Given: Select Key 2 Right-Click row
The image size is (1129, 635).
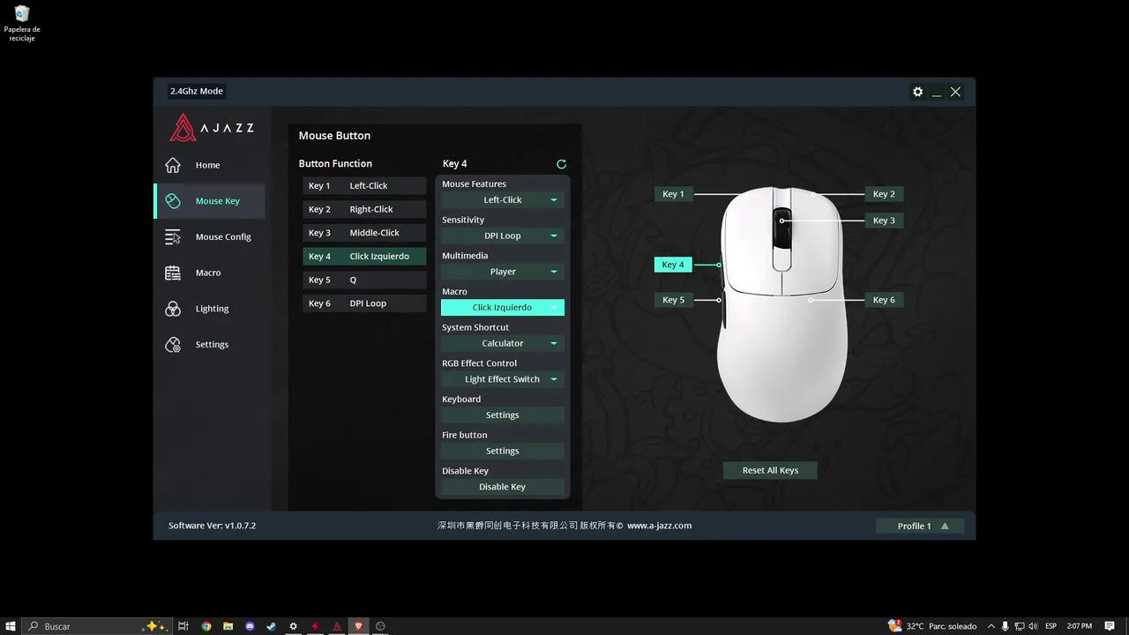Looking at the screenshot, I should (364, 209).
